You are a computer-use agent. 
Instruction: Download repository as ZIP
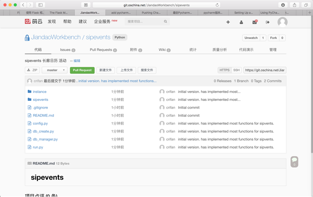(x=32, y=70)
